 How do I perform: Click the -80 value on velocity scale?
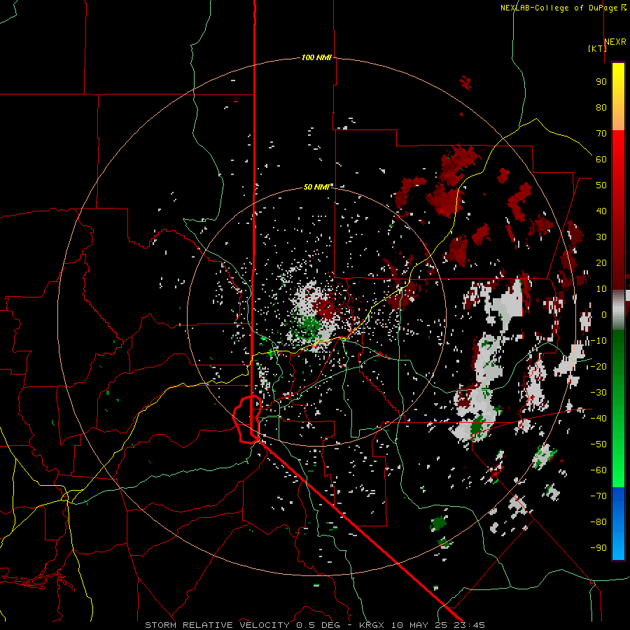click(598, 522)
